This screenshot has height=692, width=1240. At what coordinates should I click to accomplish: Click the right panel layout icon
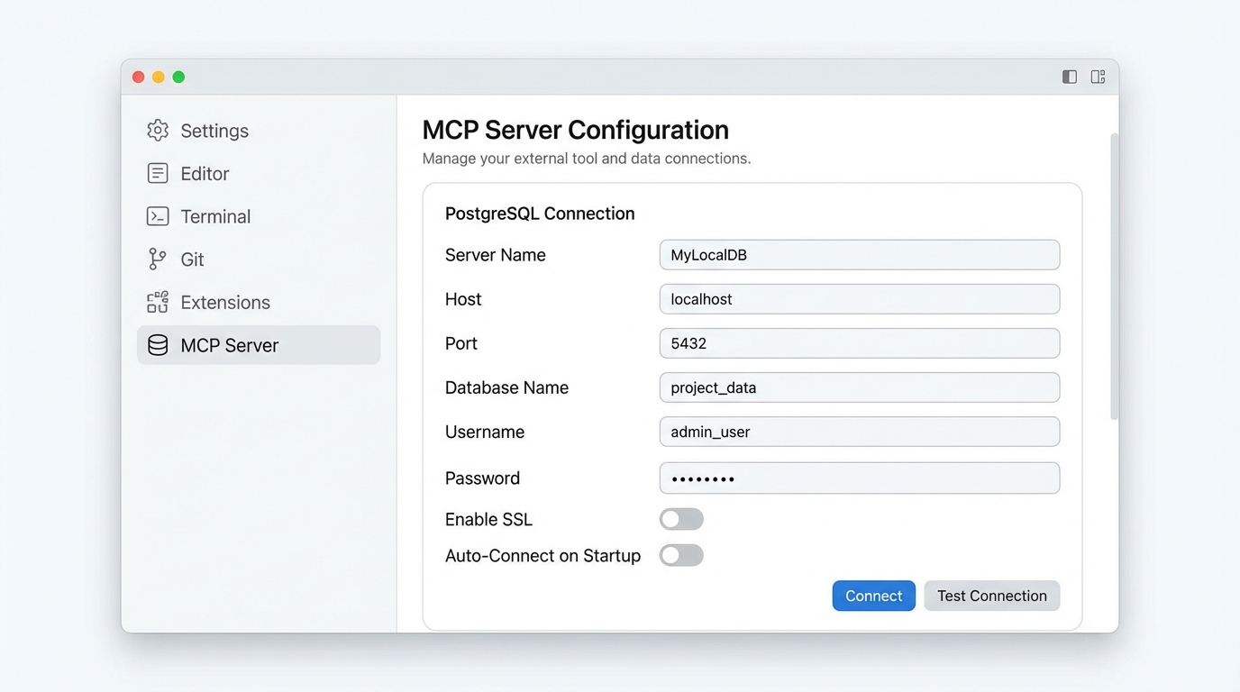click(x=1098, y=77)
